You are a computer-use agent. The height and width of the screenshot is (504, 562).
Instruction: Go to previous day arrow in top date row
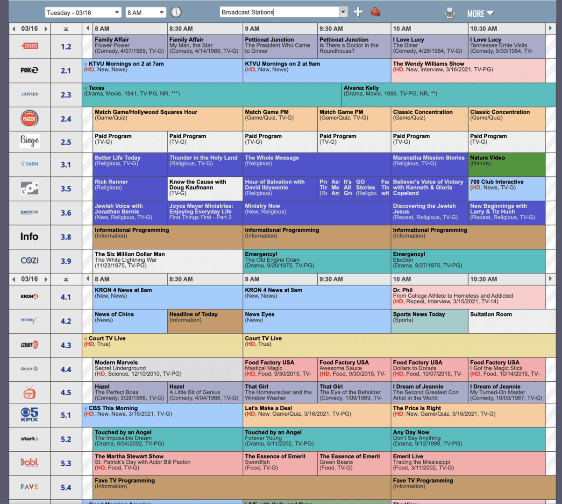tap(14, 29)
